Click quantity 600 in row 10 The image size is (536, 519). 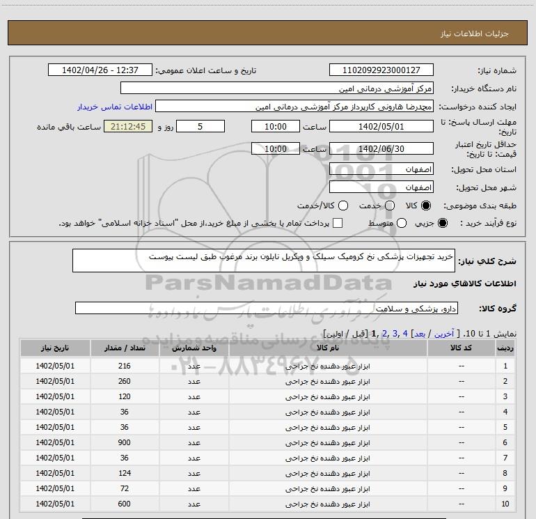pyautogui.click(x=125, y=504)
